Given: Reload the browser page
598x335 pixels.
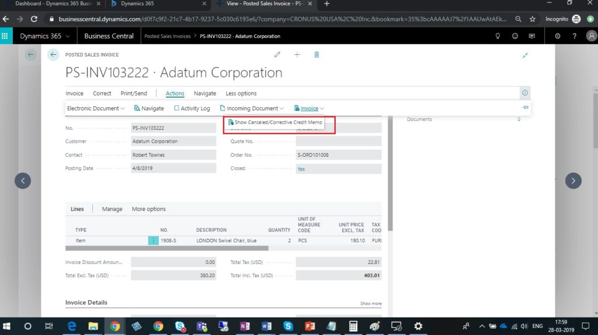Looking at the screenshot, I should point(34,19).
